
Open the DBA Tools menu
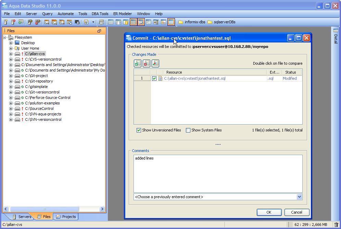pos(100,14)
